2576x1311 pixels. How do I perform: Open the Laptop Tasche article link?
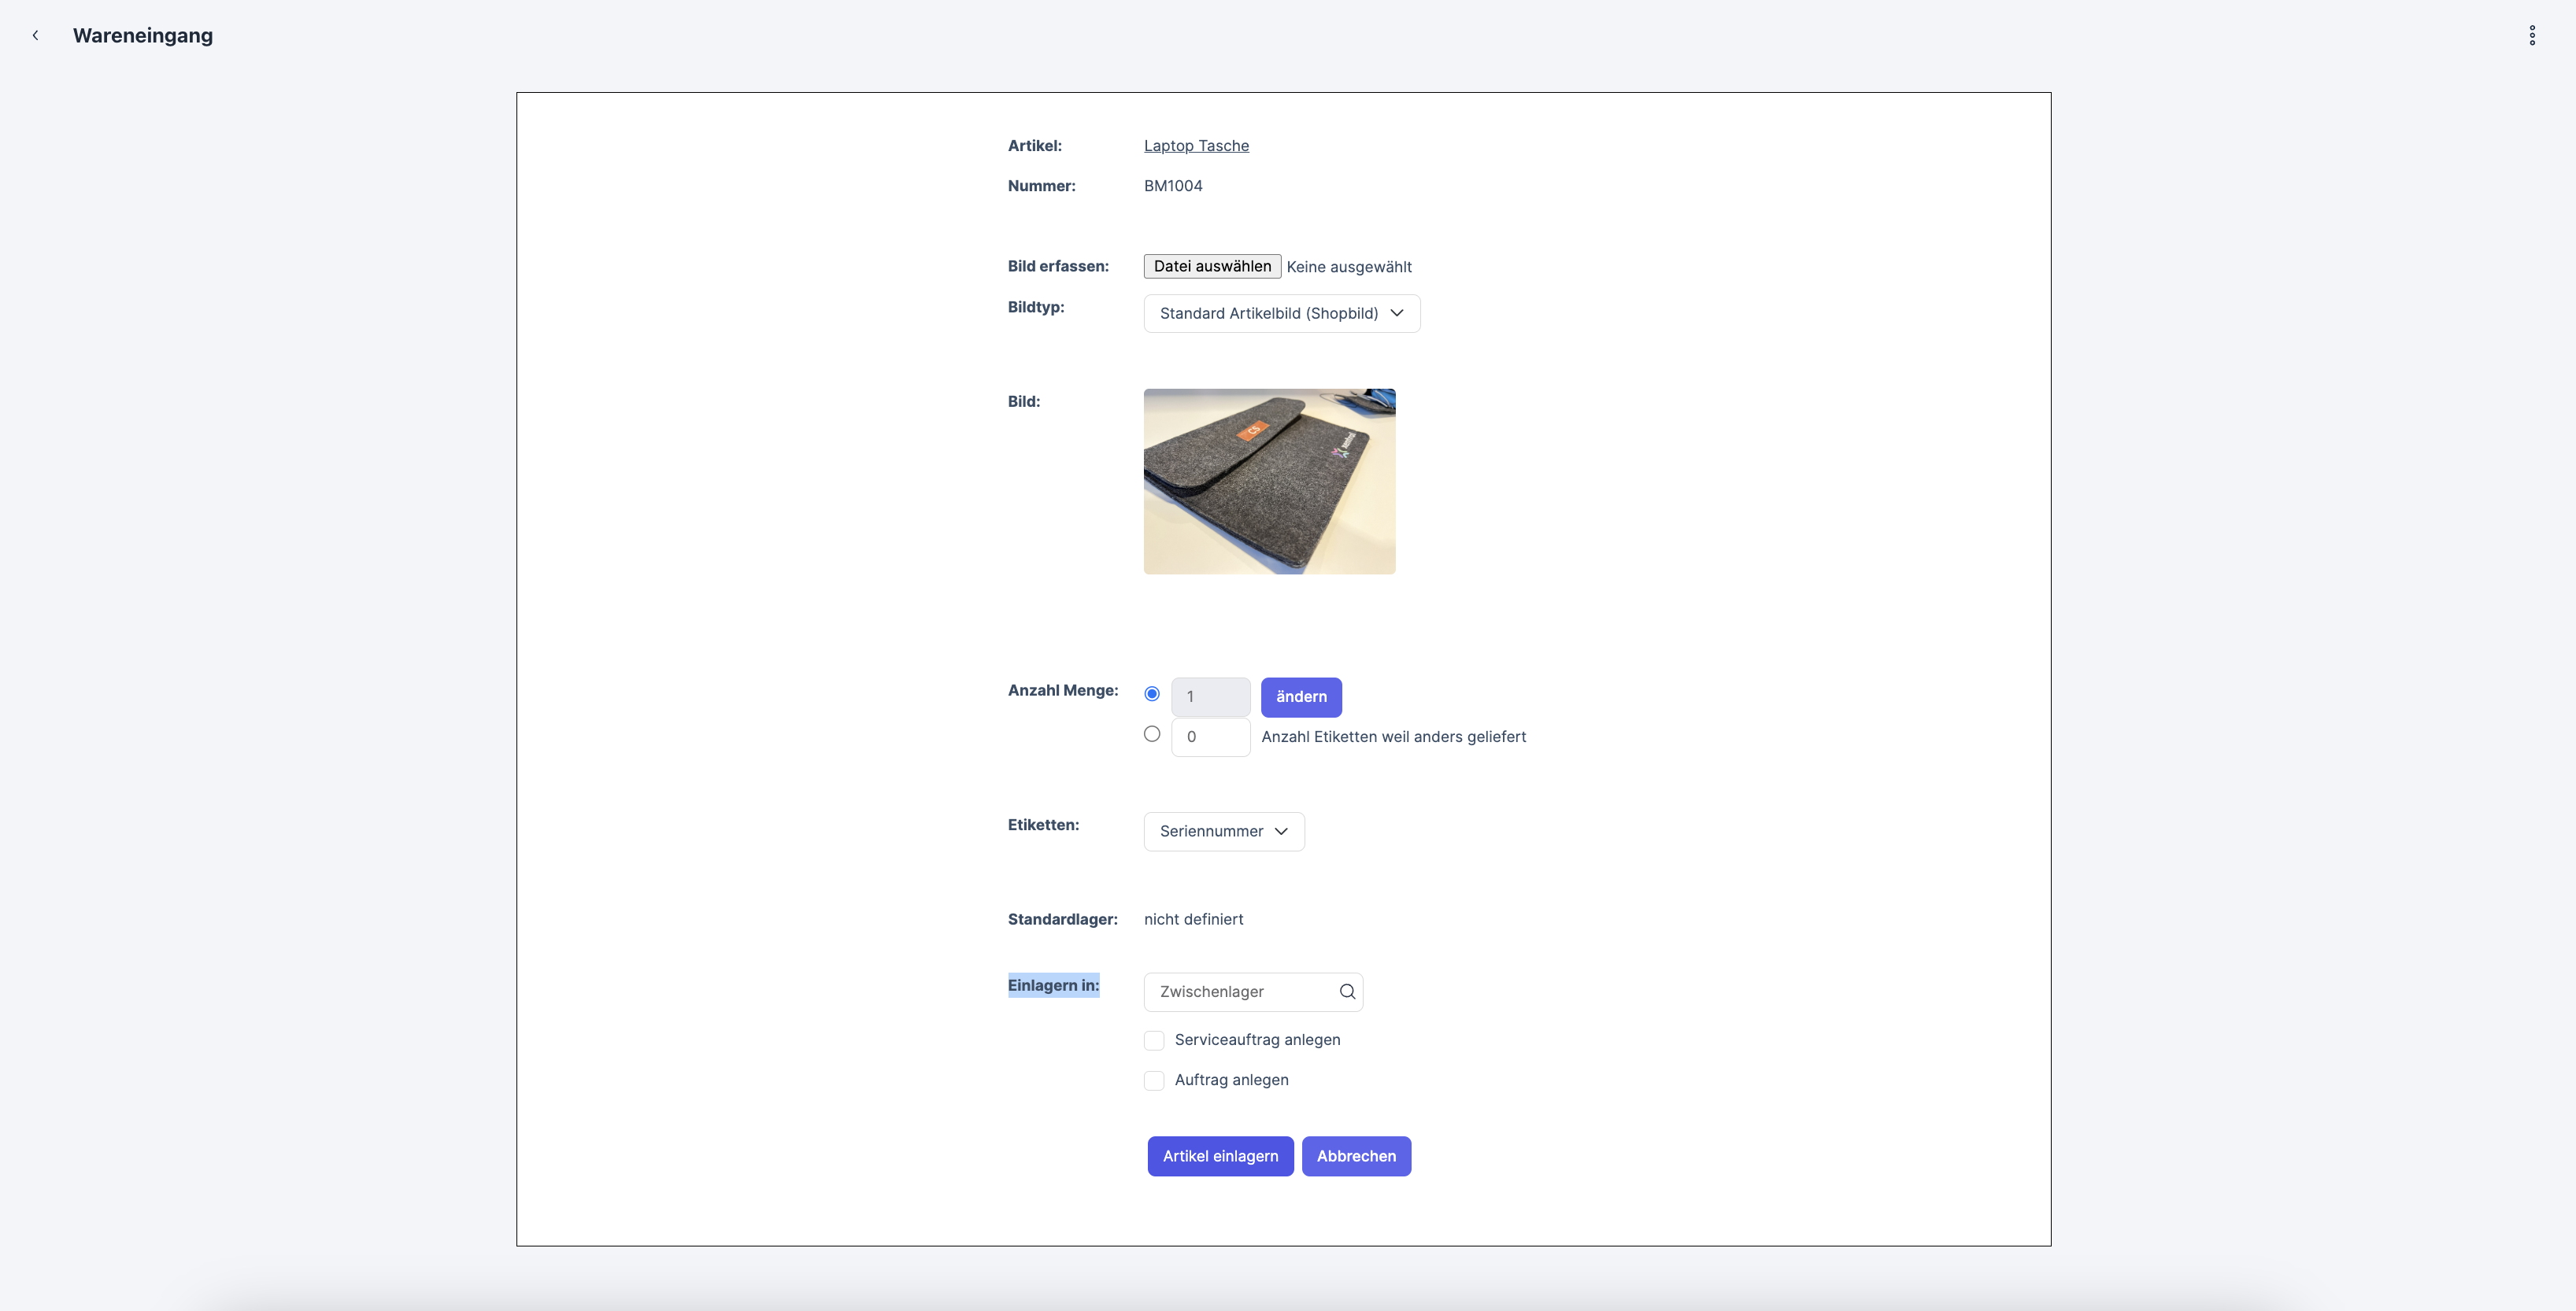point(1196,146)
